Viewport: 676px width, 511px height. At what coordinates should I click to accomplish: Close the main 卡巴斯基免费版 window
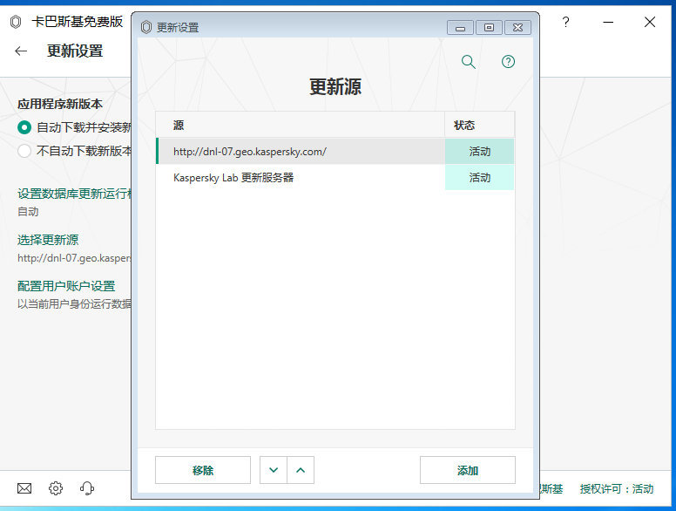[x=650, y=22]
